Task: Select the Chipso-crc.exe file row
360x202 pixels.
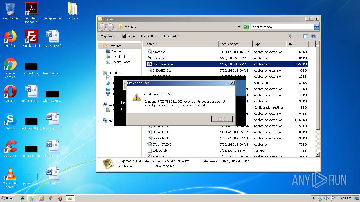Action: [227, 64]
